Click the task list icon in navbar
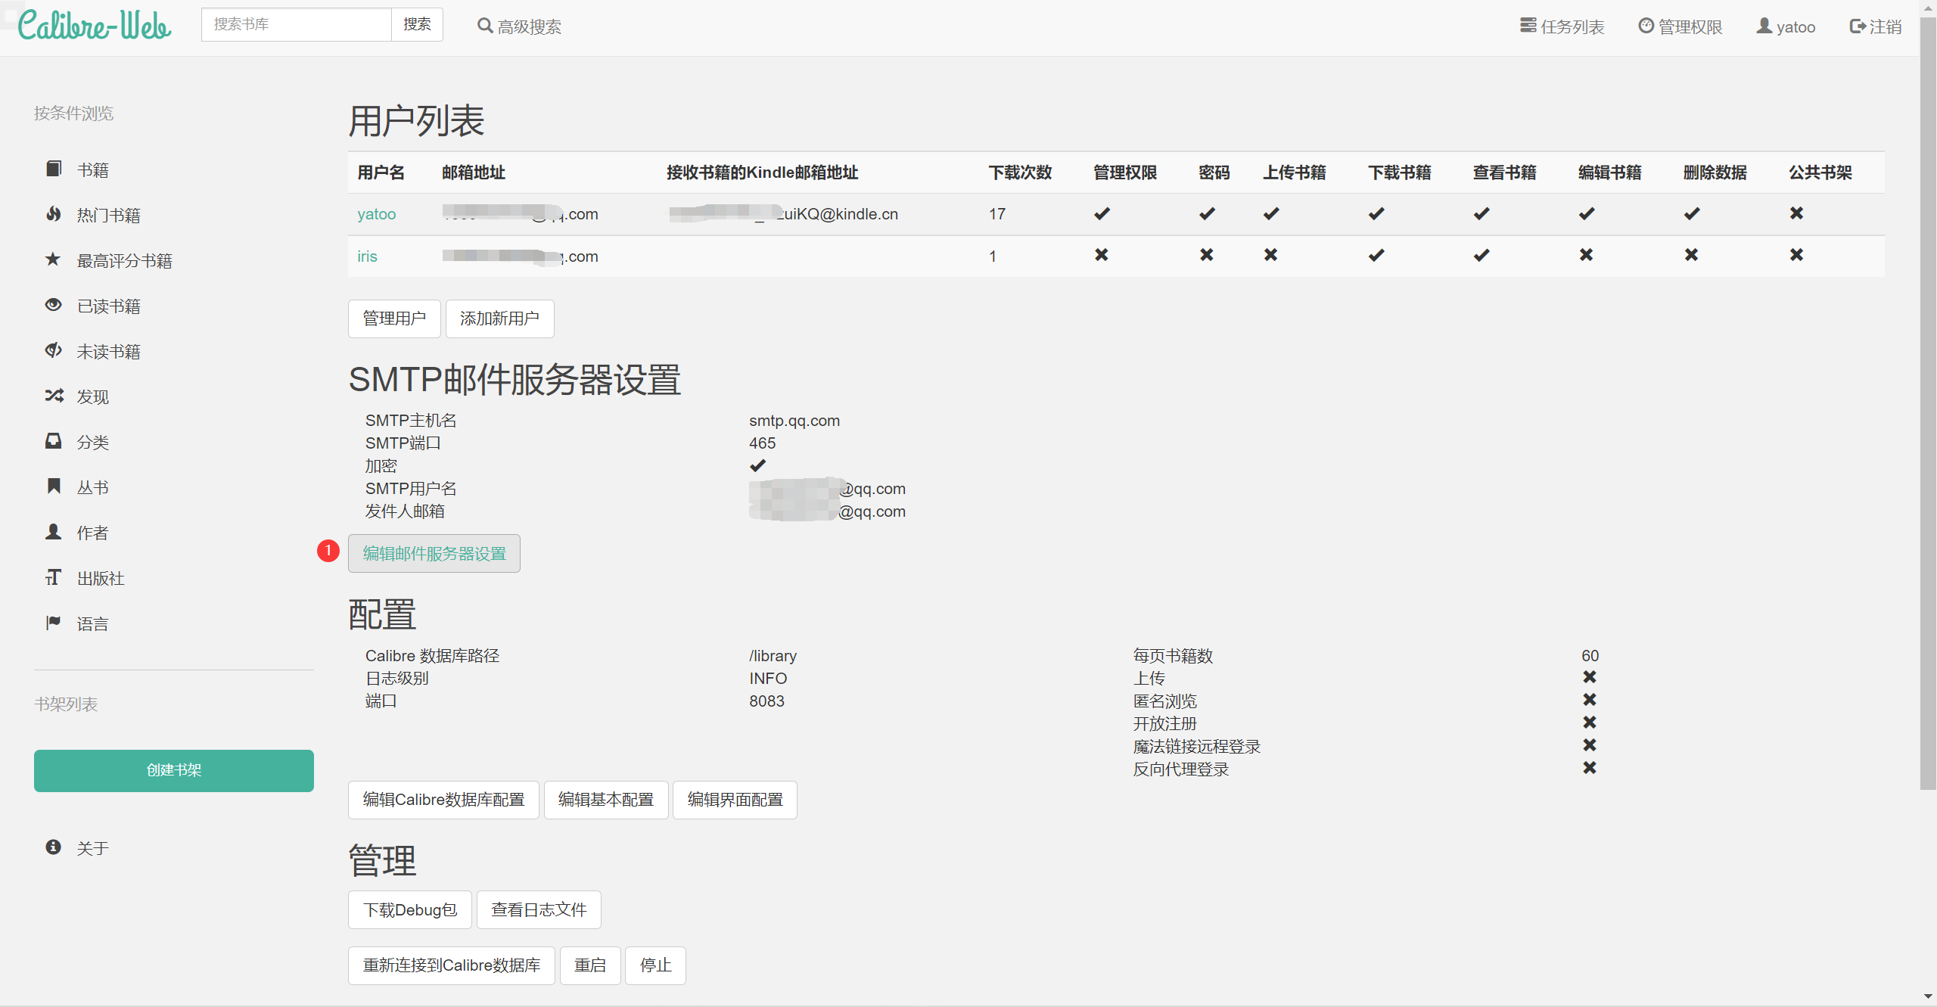 (1528, 26)
